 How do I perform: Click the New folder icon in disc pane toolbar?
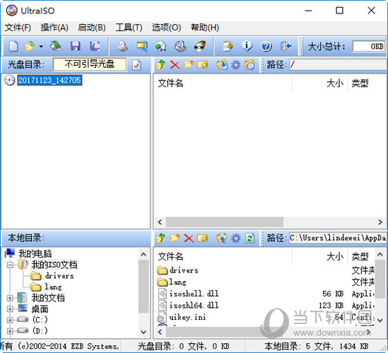(189, 65)
